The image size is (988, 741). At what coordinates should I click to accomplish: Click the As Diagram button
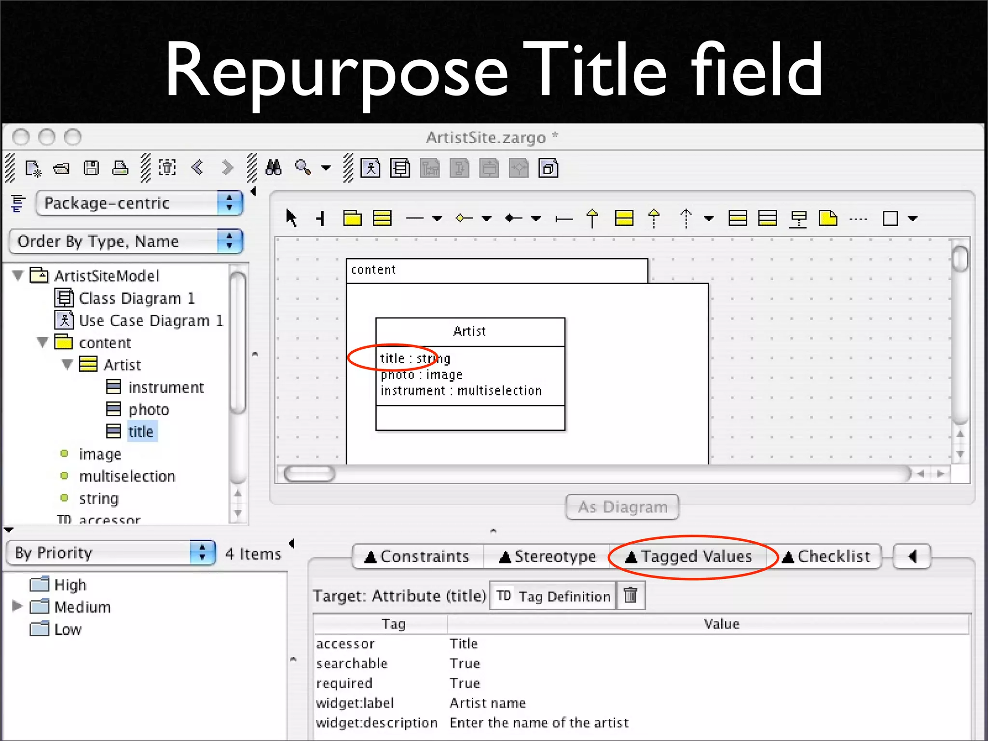(622, 507)
